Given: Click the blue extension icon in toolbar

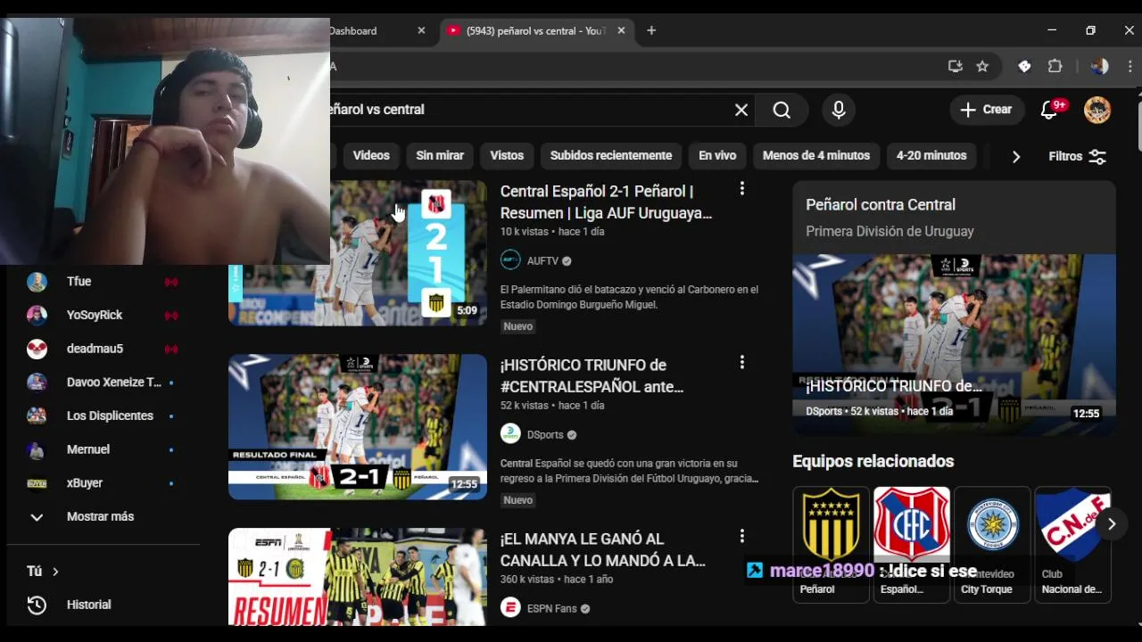Looking at the screenshot, I should (1024, 66).
